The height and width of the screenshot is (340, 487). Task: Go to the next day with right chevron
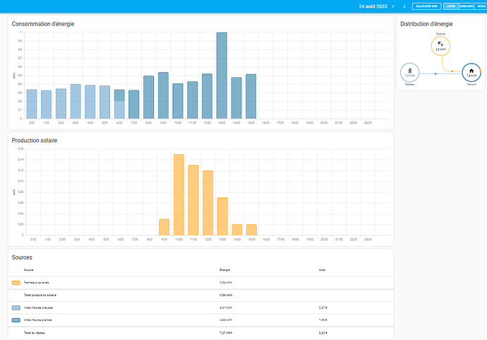tap(403, 6)
